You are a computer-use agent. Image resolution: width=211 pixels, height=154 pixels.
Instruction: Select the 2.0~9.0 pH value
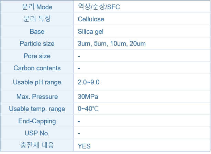[x=89, y=82]
